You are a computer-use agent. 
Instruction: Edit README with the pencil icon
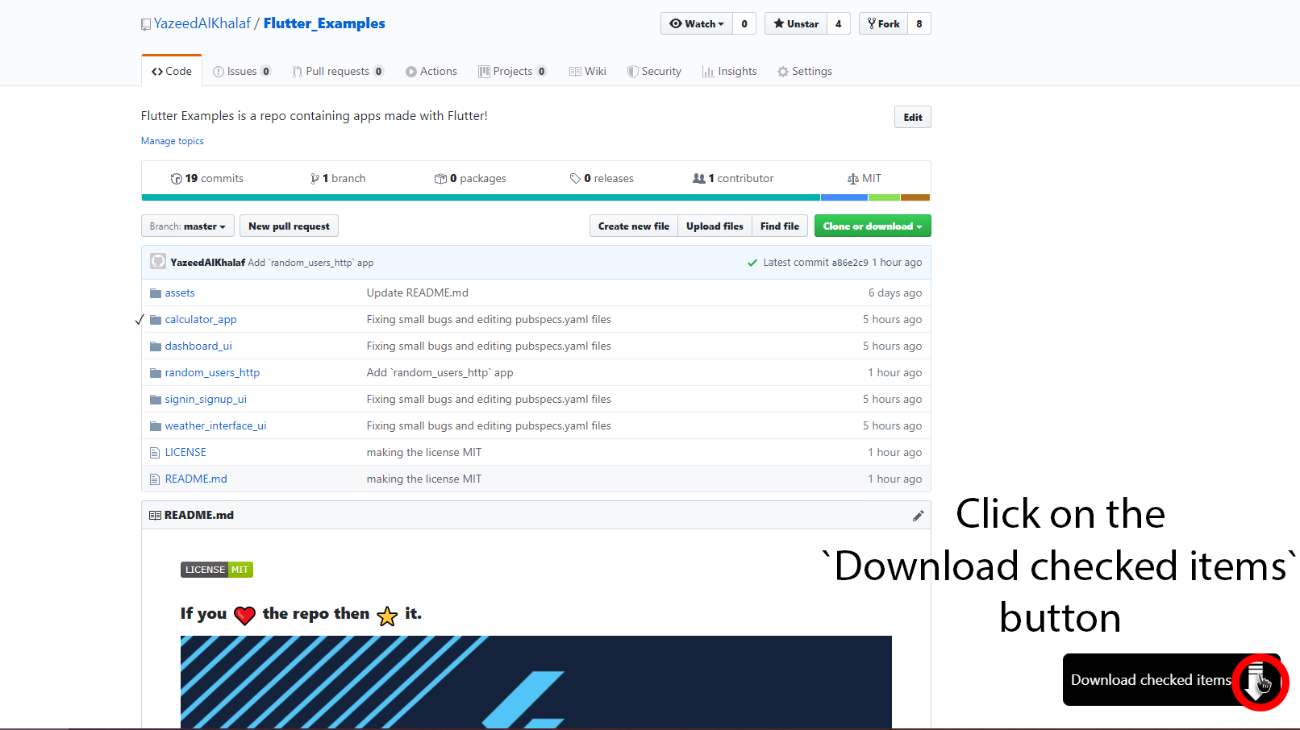tap(918, 516)
